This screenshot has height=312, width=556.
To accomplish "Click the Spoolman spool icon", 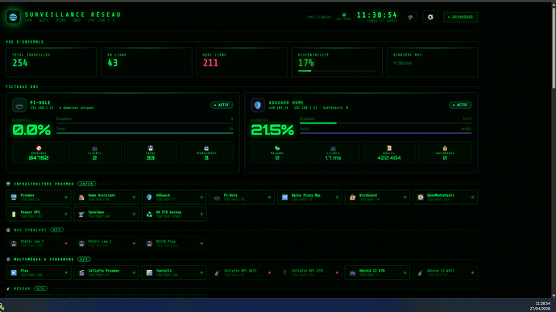I will (x=81, y=214).
